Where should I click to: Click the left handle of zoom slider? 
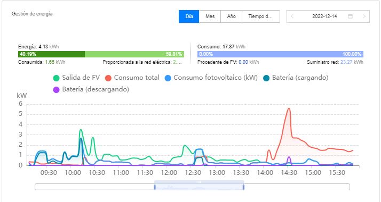point(155,187)
